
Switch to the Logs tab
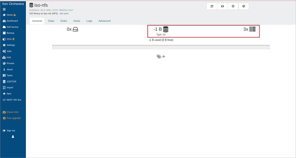89,21
